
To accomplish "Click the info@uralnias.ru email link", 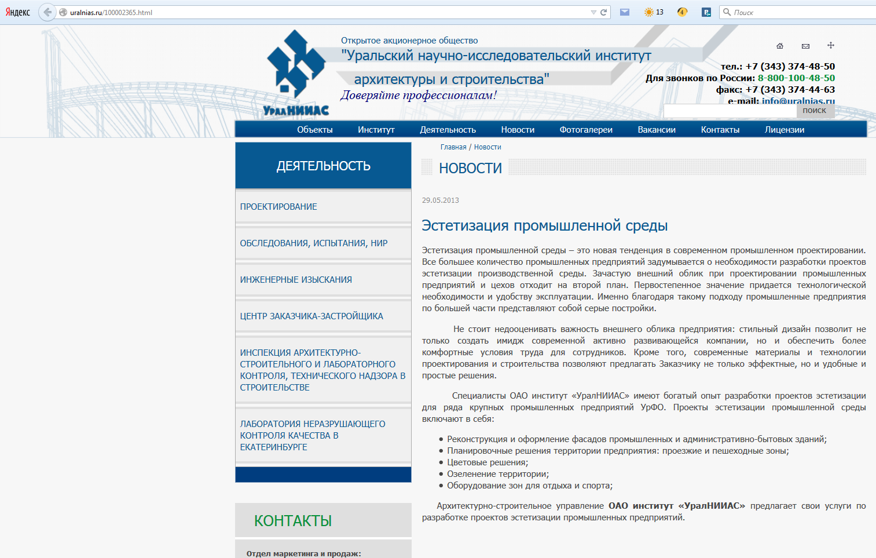I will [x=798, y=101].
